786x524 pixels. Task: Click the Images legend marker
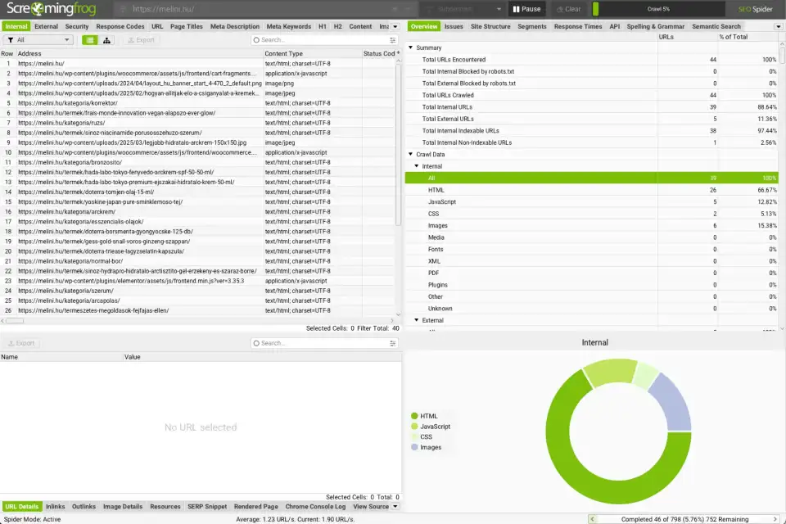pos(414,448)
